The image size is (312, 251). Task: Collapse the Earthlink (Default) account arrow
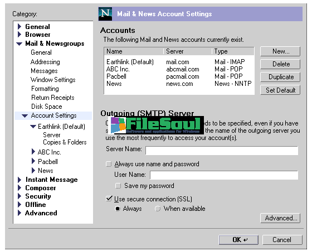click(33, 126)
